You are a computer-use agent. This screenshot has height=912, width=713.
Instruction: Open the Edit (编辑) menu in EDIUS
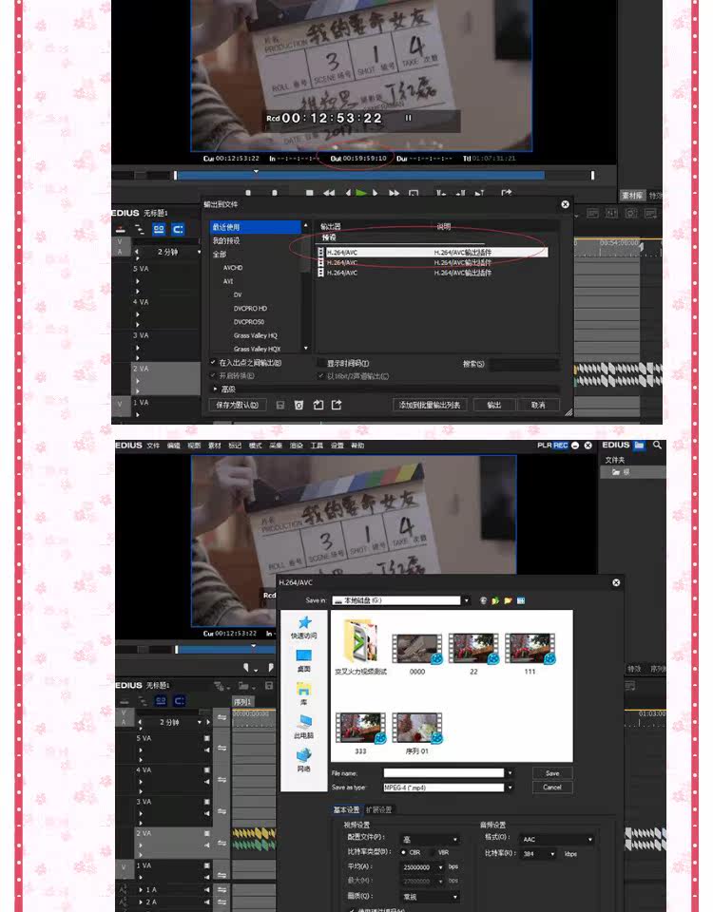173,446
